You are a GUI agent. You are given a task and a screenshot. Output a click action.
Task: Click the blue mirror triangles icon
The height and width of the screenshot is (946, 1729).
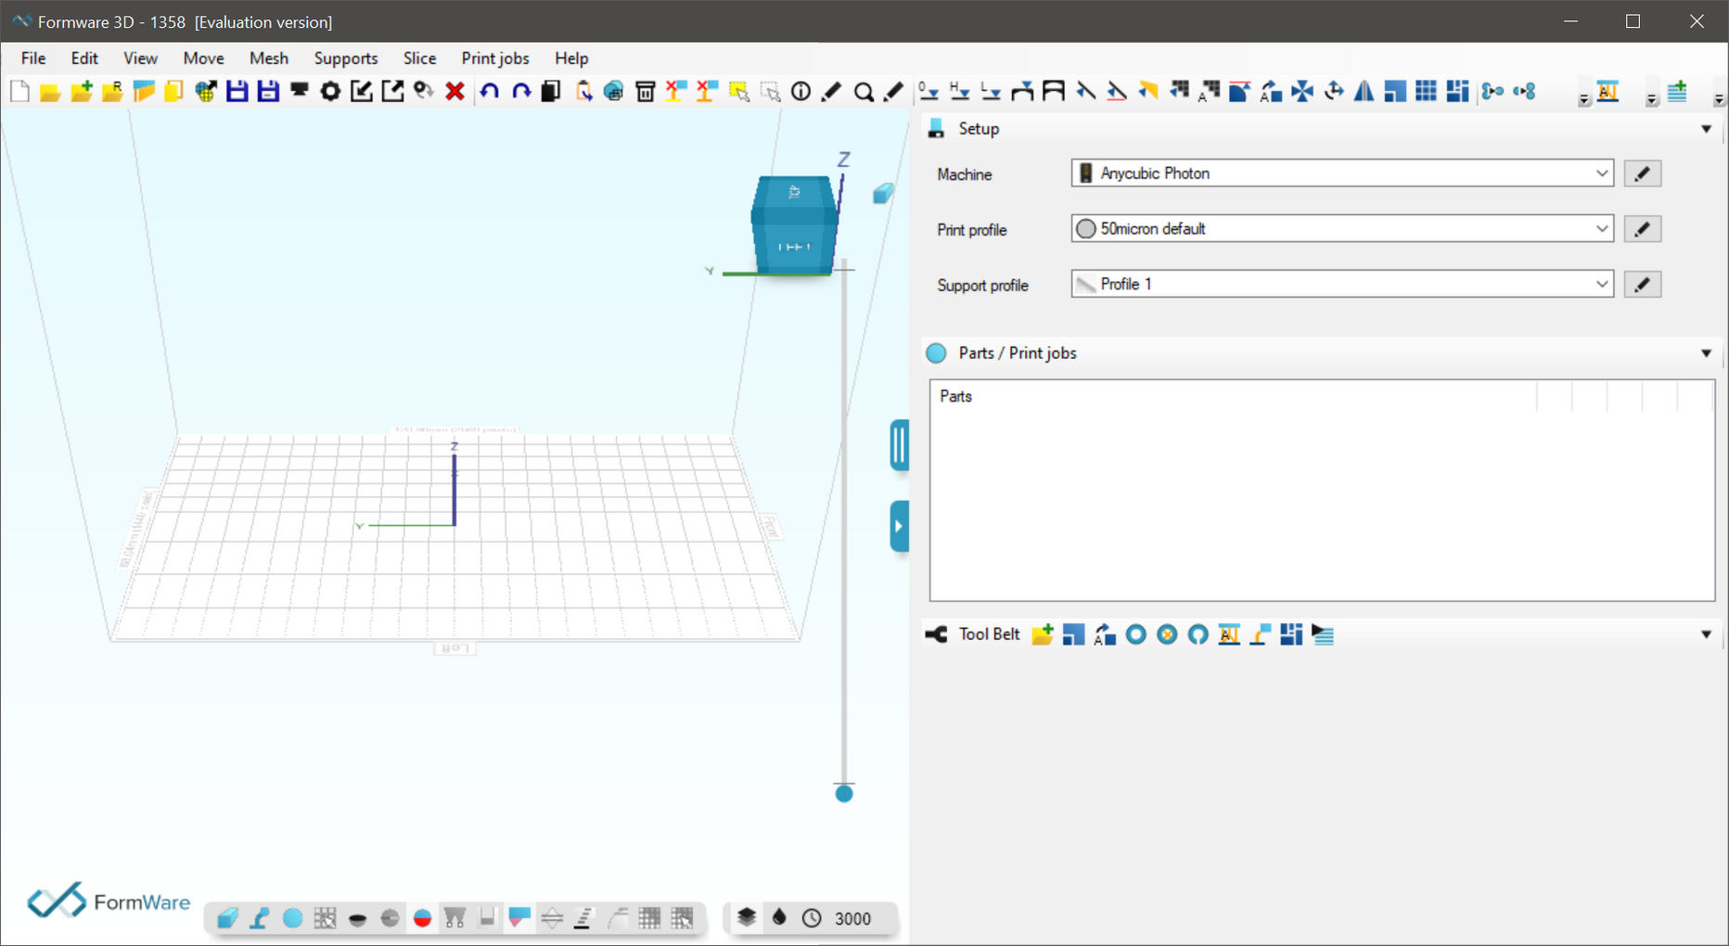coord(1364,91)
